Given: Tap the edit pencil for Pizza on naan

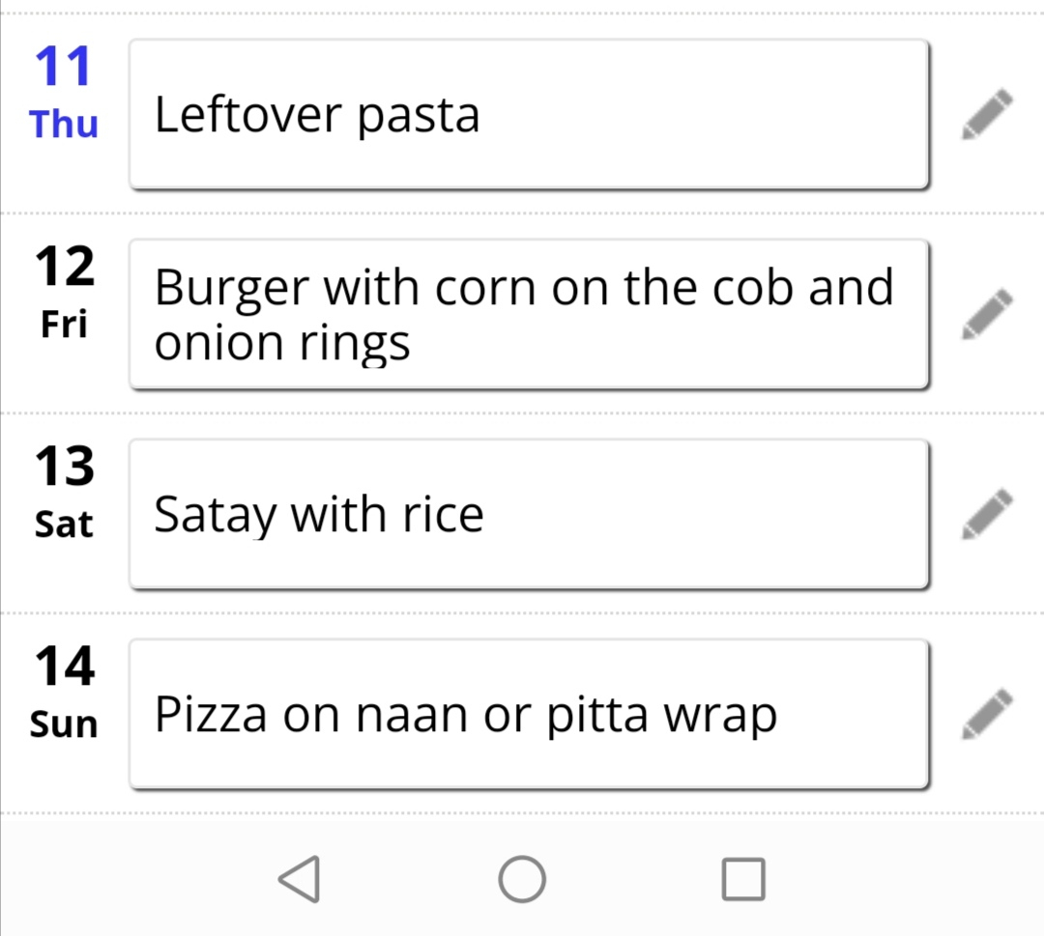Looking at the screenshot, I should tap(987, 714).
